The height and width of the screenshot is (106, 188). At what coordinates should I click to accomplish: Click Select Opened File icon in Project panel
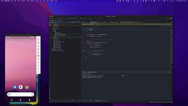coord(72,22)
